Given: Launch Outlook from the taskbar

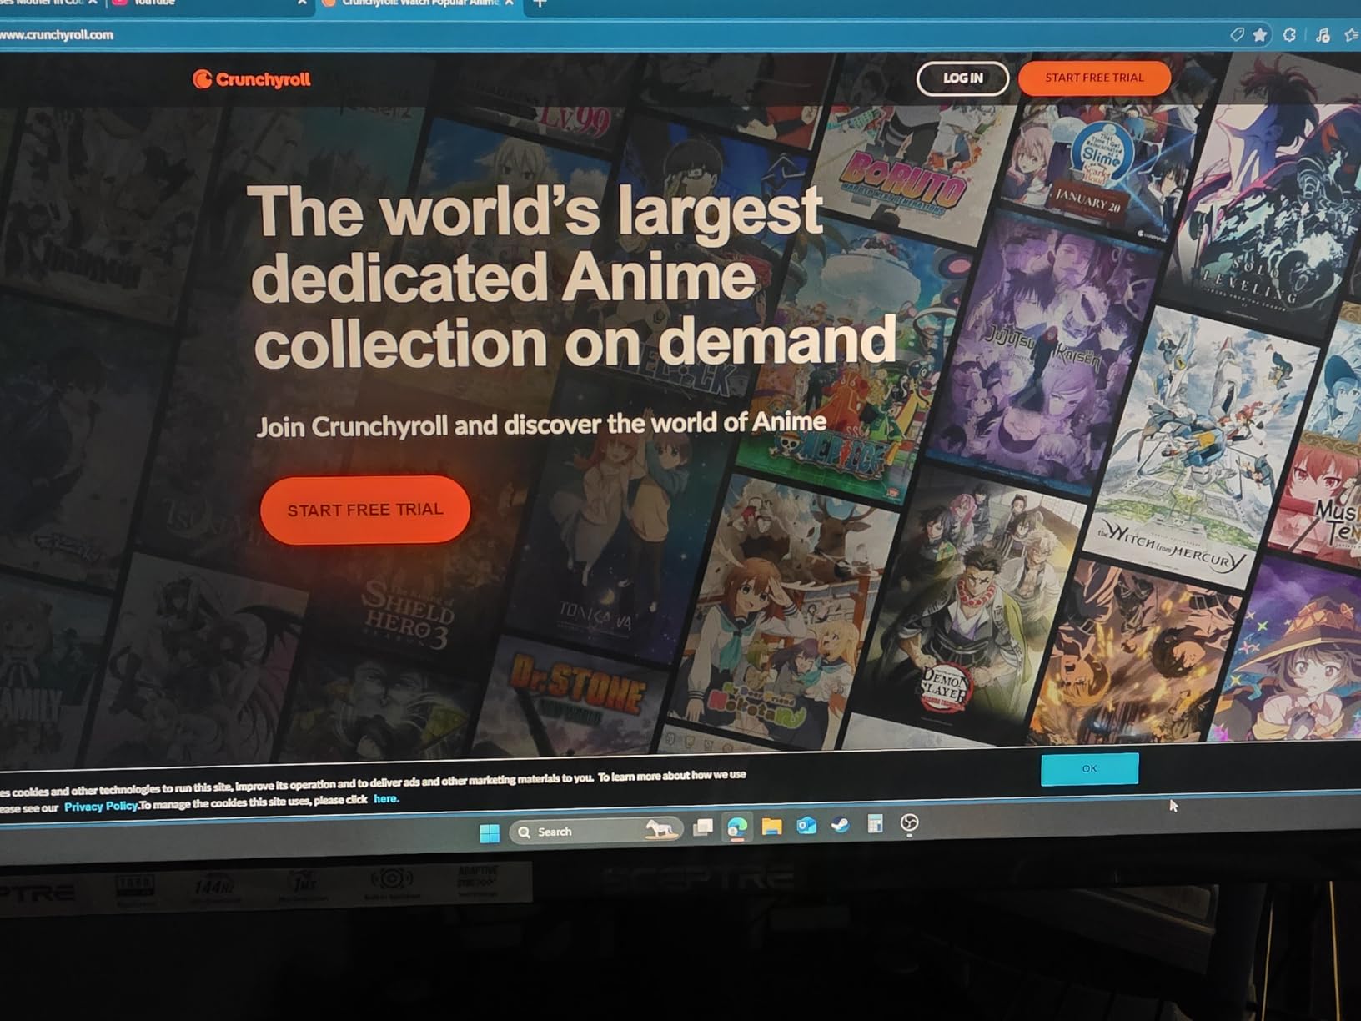Looking at the screenshot, I should coord(806,825).
